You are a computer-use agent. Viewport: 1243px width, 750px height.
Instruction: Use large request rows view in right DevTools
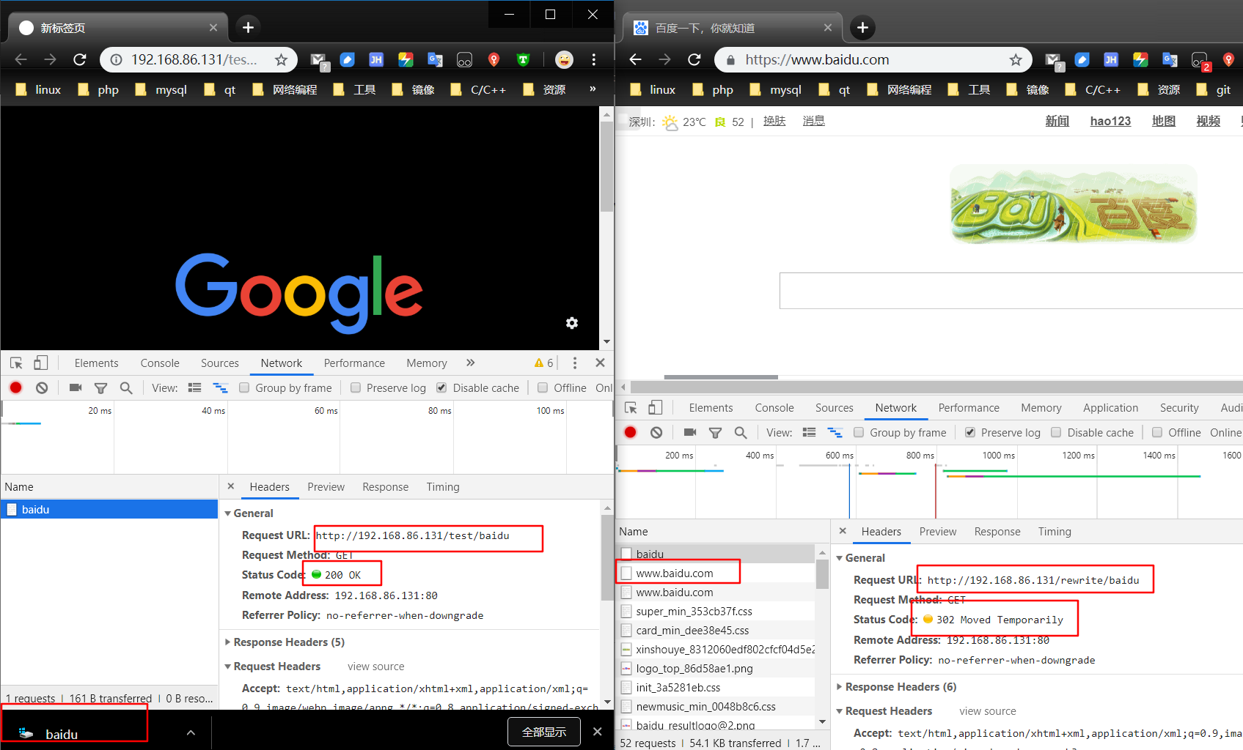tap(810, 432)
